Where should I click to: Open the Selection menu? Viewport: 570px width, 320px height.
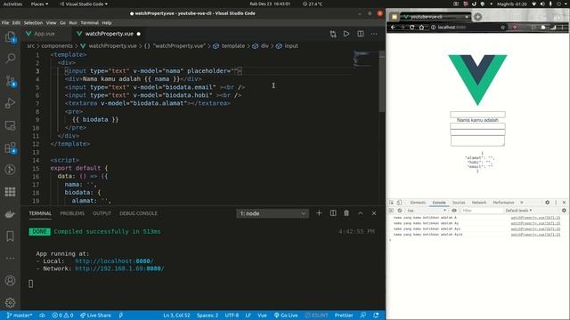pos(33,23)
